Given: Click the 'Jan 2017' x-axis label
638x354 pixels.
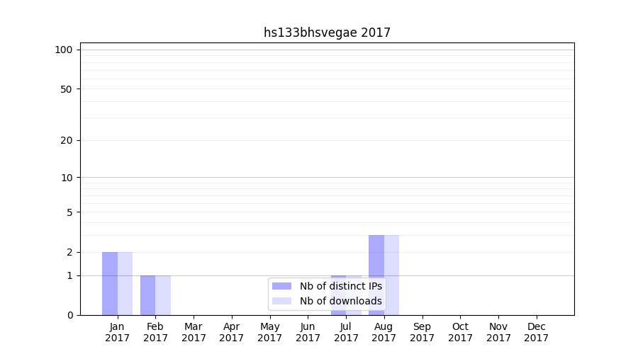Looking at the screenshot, I should (x=118, y=332).
